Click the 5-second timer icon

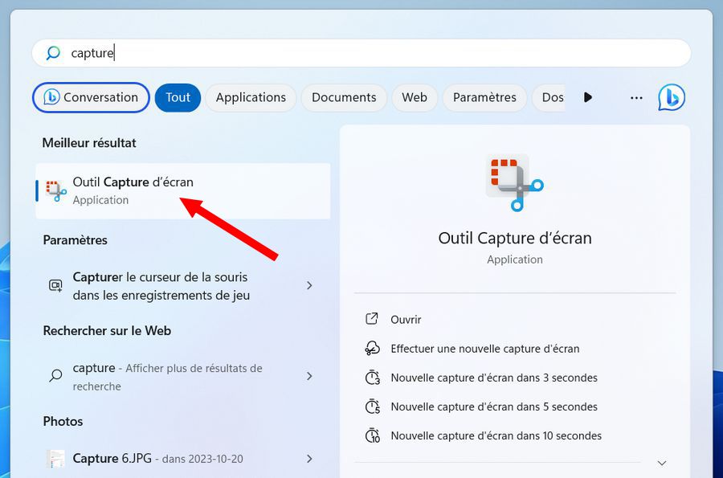point(373,407)
